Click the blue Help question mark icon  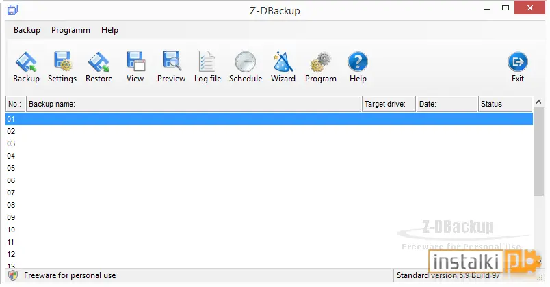point(358,61)
